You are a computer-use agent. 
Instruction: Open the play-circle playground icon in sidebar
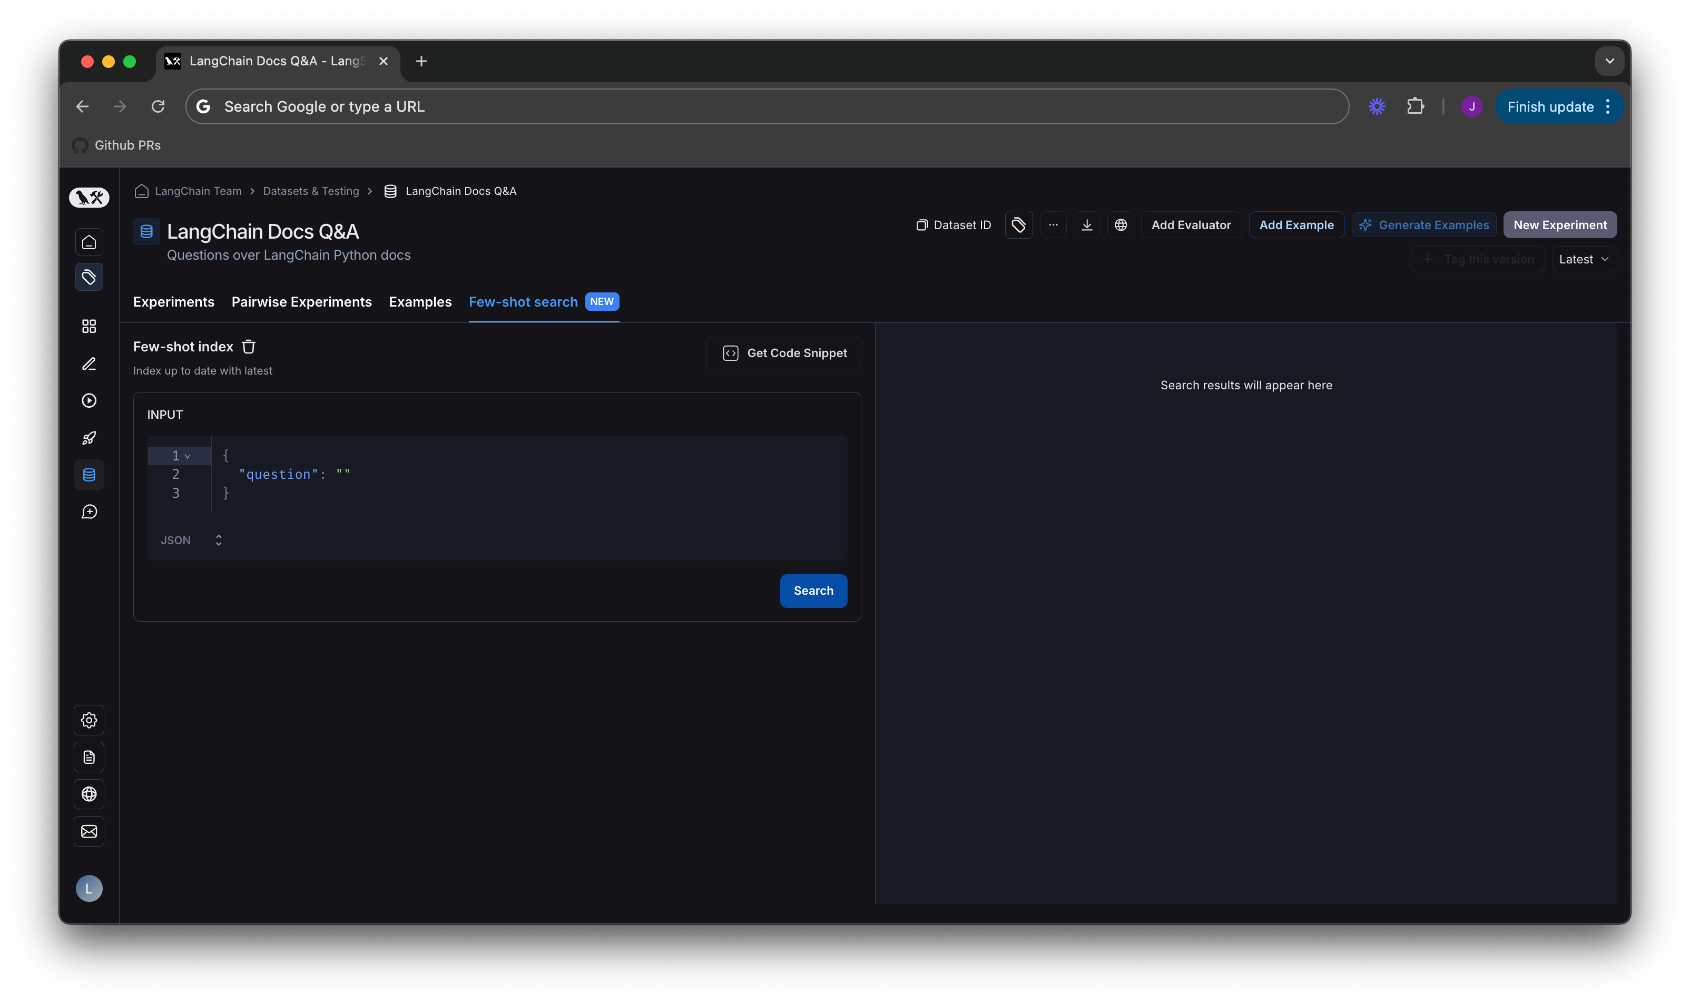pyautogui.click(x=89, y=400)
